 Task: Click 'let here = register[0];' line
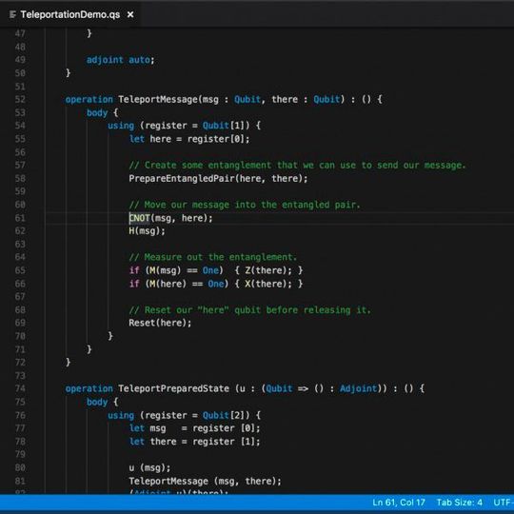click(x=189, y=139)
